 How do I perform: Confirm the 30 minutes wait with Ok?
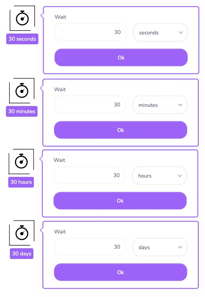[121, 130]
